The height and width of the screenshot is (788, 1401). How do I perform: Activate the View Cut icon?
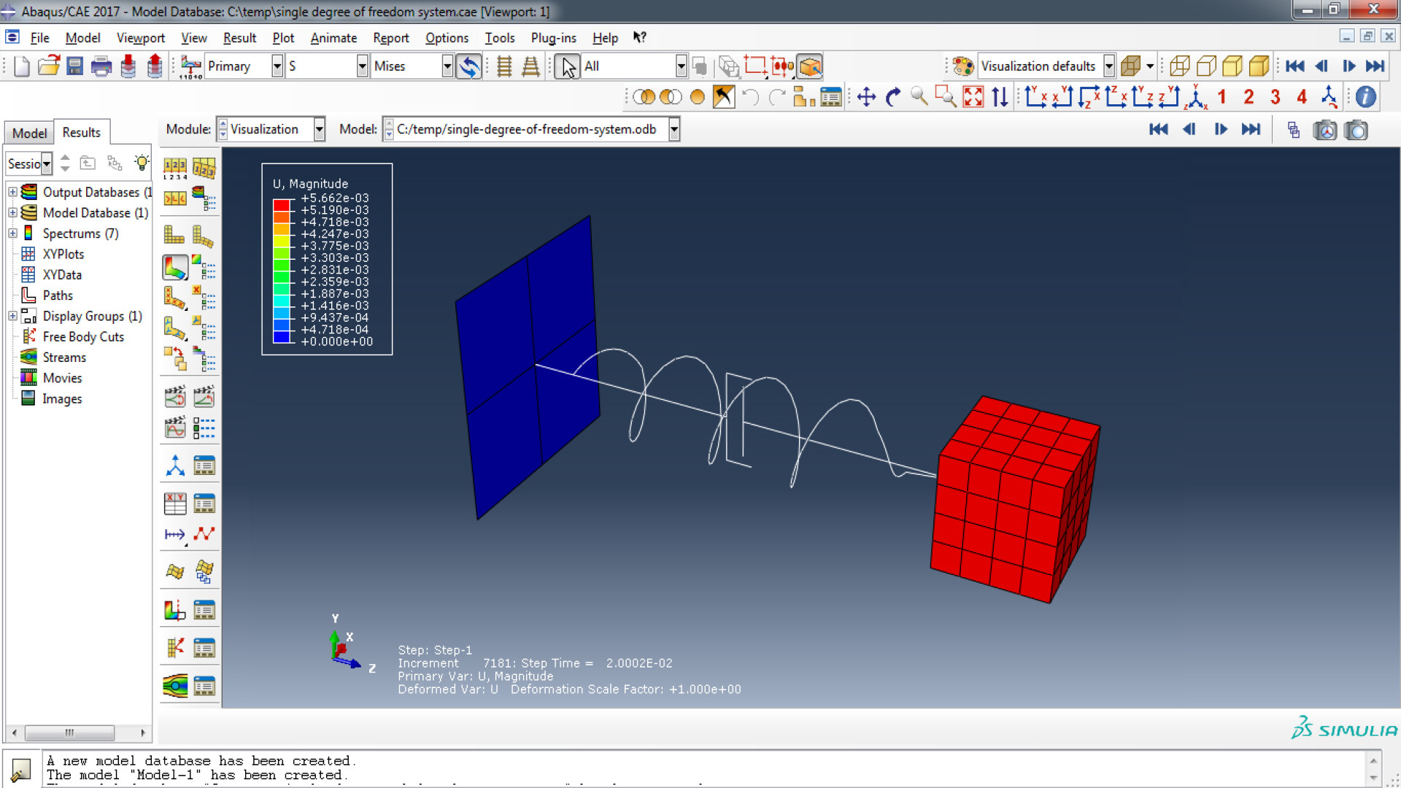(174, 610)
